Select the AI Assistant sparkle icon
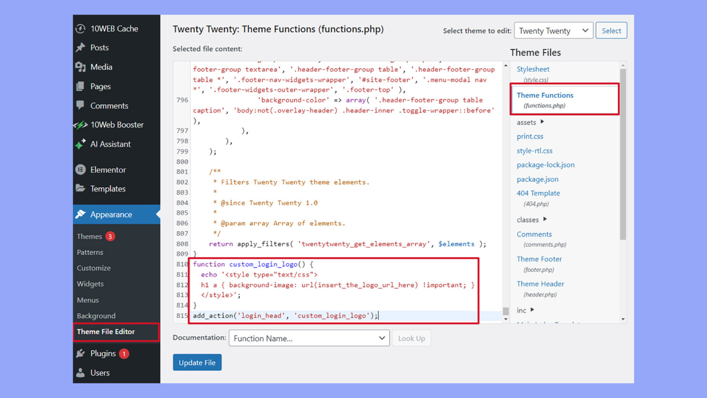707x398 pixels. pos(81,144)
